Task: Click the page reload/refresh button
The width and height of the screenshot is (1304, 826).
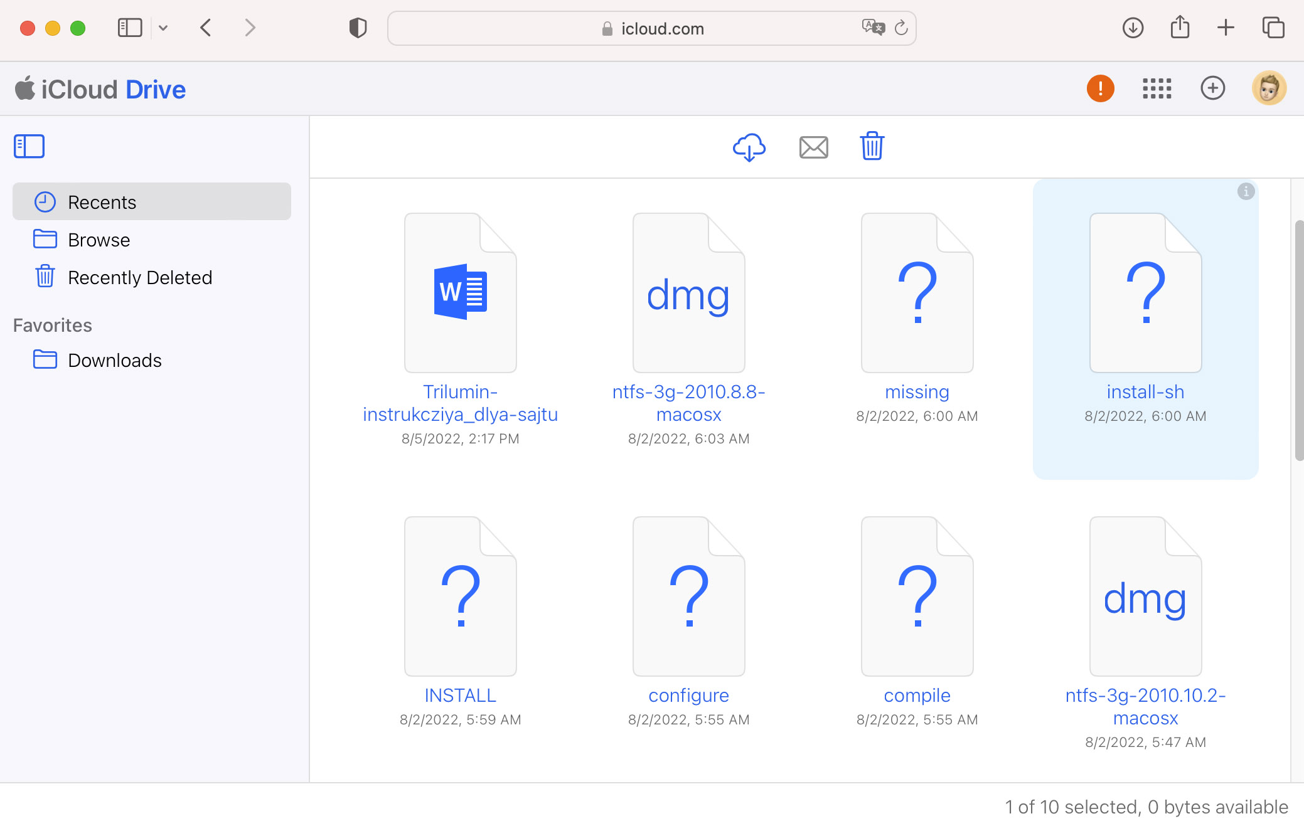Action: point(900,28)
